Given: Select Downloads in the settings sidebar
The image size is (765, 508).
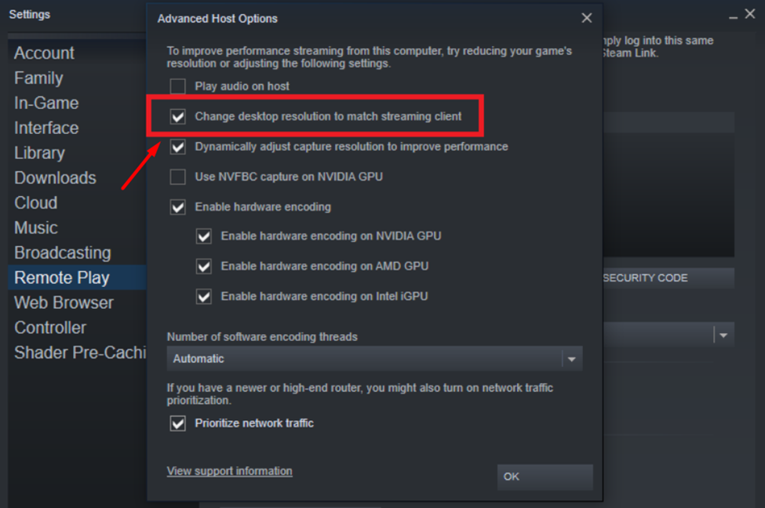Looking at the screenshot, I should click(55, 178).
